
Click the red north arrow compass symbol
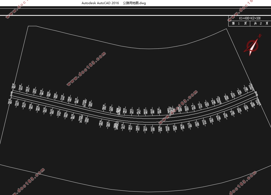(251, 47)
